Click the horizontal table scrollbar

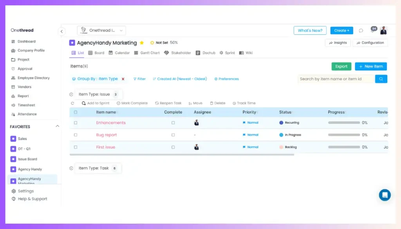(182, 155)
